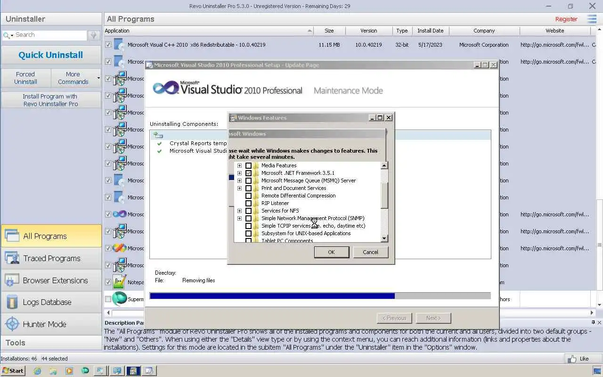Expand the Media Features tree node
The height and width of the screenshot is (377, 603).
[239, 165]
